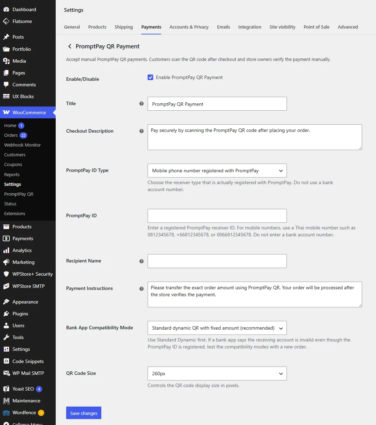Click the Flatsome diamond icon

pos(6,21)
